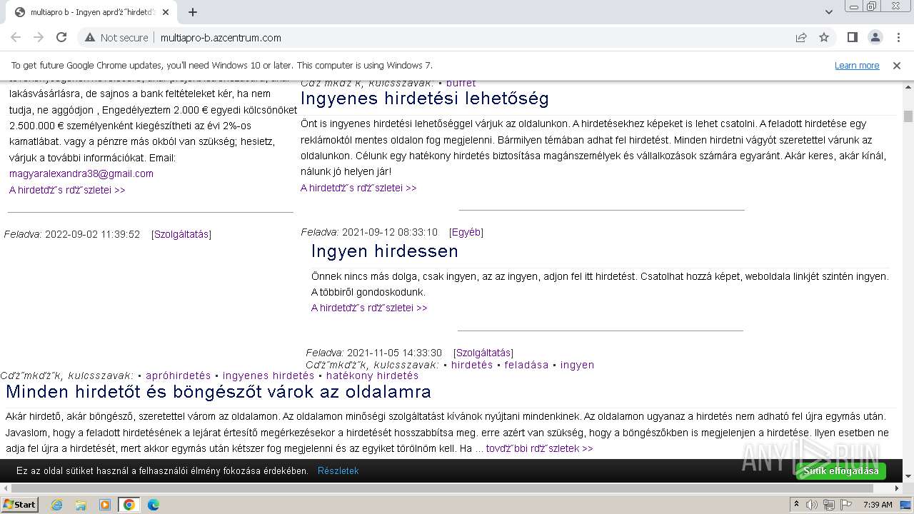Show hidden system tray icons

(x=796, y=505)
